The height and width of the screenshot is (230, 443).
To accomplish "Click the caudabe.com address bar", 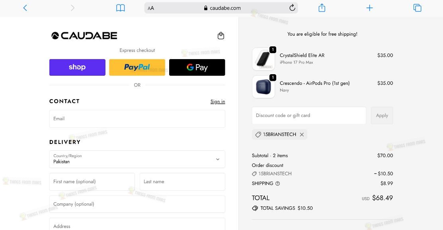I will pyautogui.click(x=221, y=8).
